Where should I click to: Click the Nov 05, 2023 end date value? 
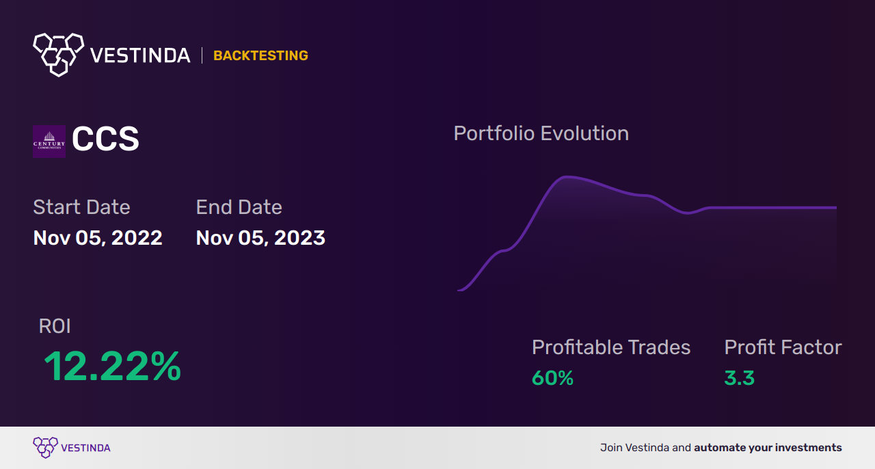(x=260, y=238)
